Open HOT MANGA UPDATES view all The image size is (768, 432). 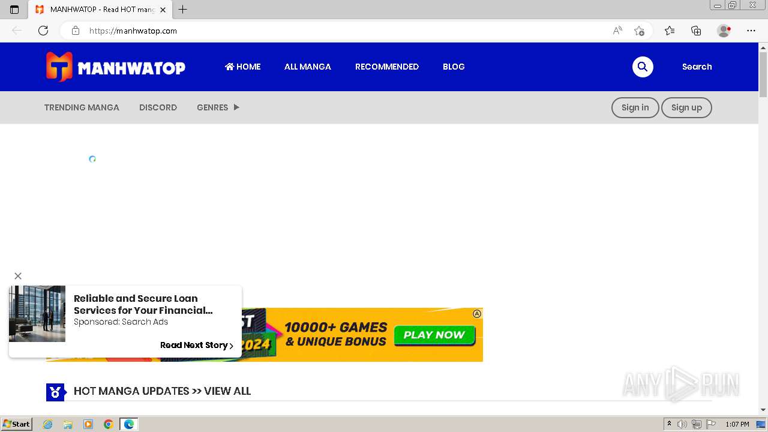coord(162,391)
